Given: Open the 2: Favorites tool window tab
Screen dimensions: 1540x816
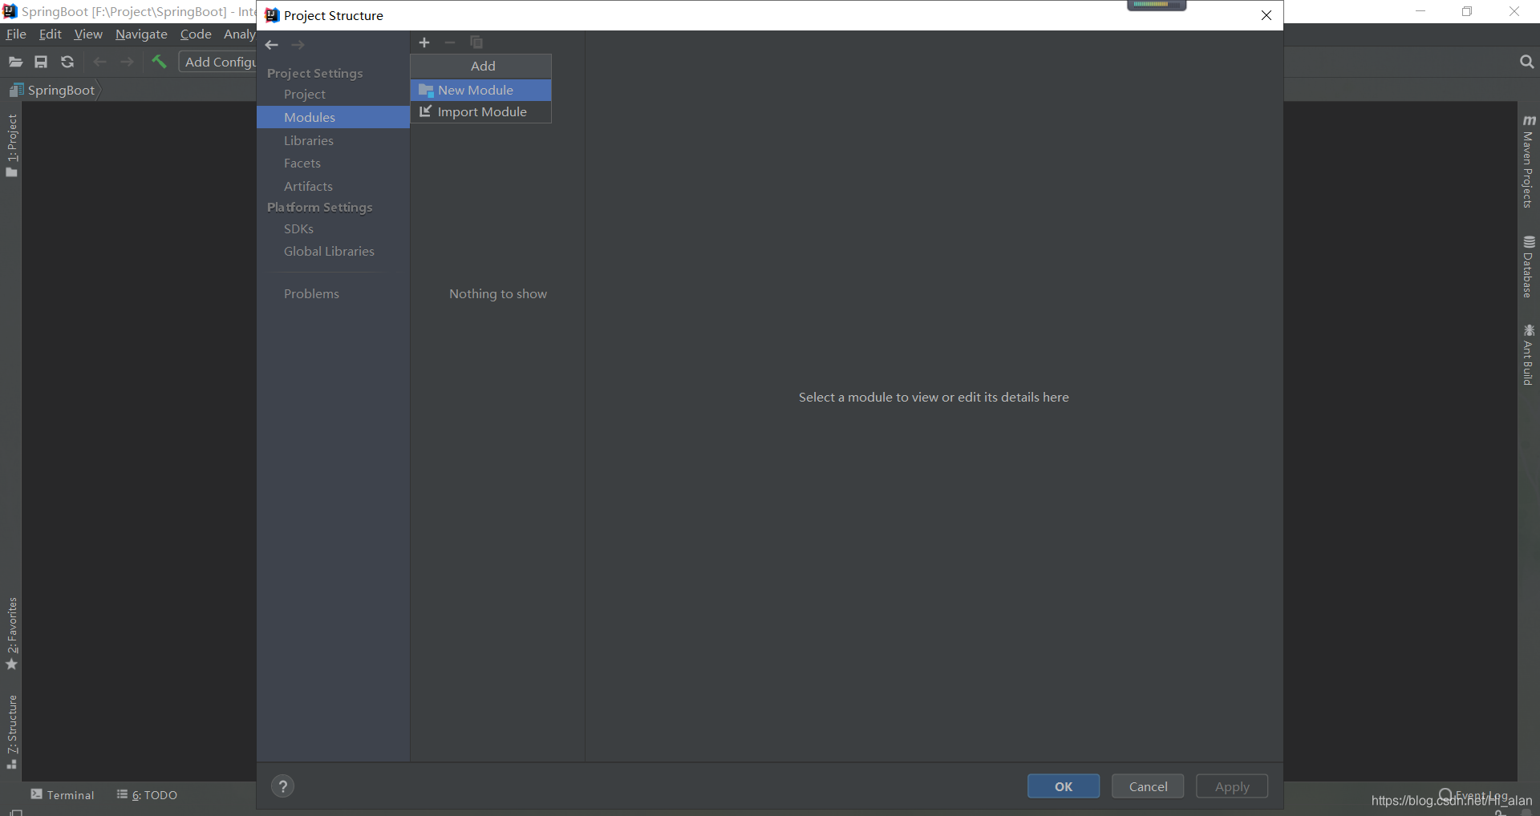Looking at the screenshot, I should coord(11,633).
